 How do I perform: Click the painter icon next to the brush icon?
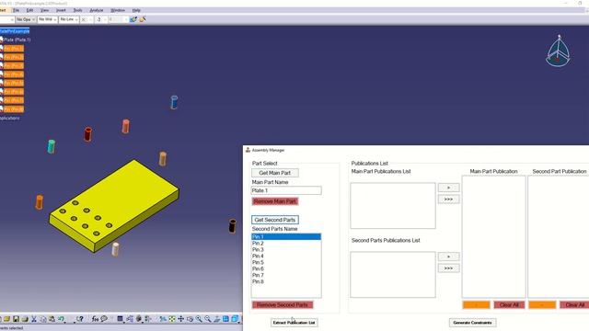pyautogui.click(x=143, y=19)
